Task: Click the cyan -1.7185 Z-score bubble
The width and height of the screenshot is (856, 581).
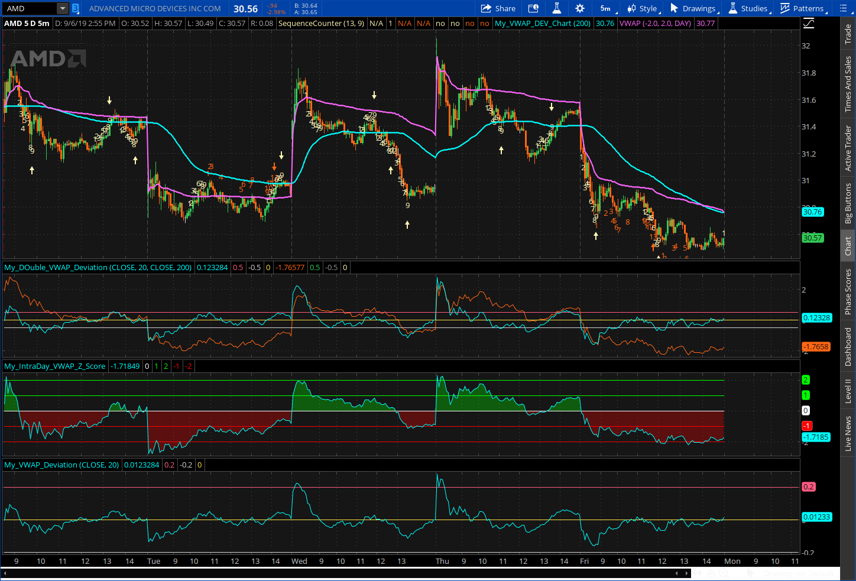Action: tap(816, 437)
